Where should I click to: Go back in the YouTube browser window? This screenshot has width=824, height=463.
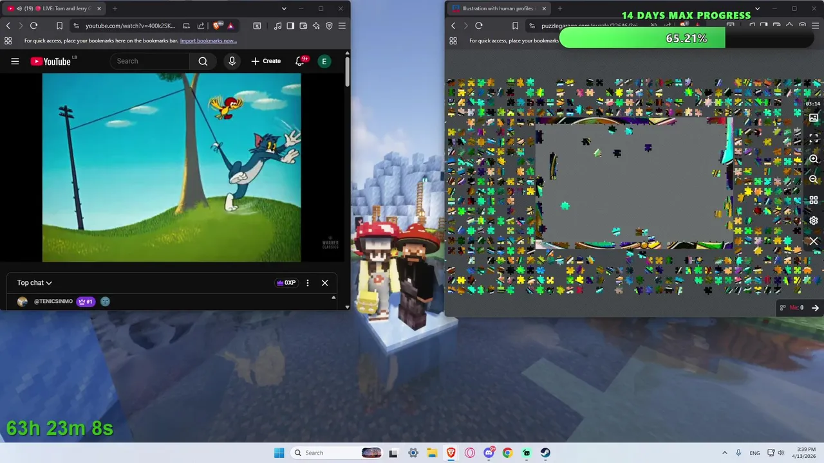tap(8, 26)
